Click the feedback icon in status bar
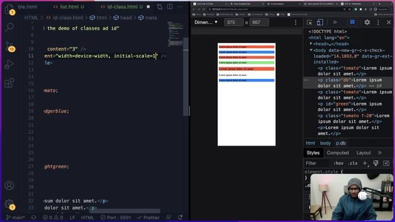Viewport: 395px width, 222px height. click(x=168, y=218)
